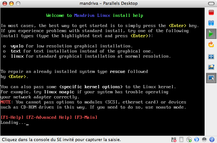Click the [F1-Help] text in console
This screenshot has height=143, width=217.
pyautogui.click(x=12, y=118)
